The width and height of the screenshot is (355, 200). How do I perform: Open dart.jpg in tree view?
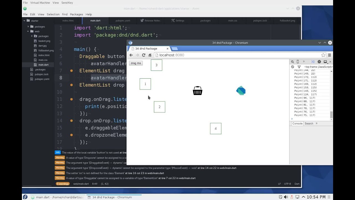(42, 46)
